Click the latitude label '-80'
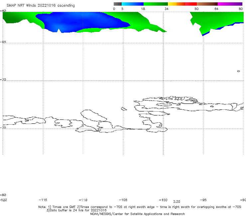The width and height of the screenshot is (246, 216). tap(3, 195)
